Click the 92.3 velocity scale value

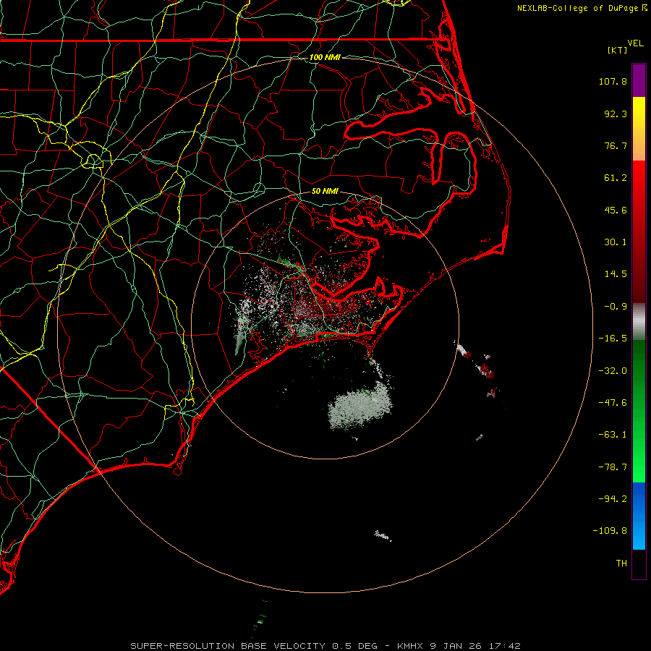[616, 114]
